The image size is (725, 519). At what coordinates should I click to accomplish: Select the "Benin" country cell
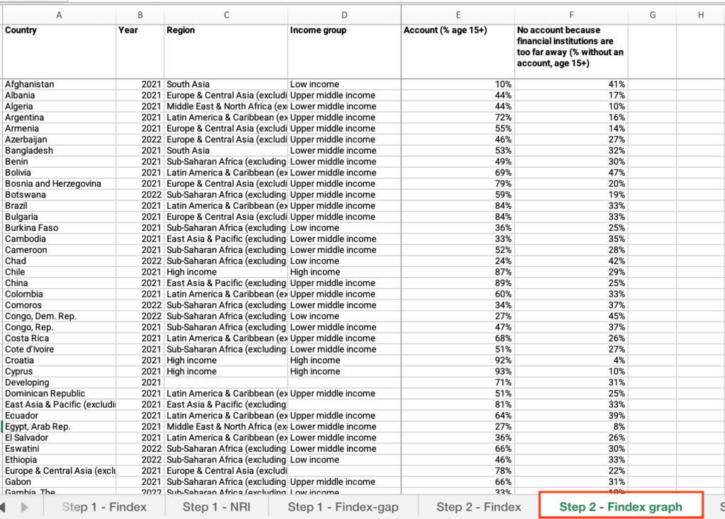(x=59, y=161)
